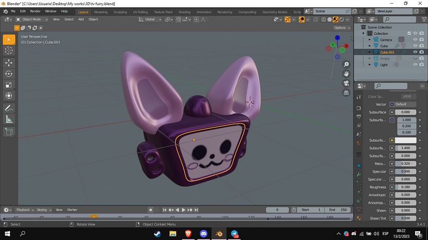Select Solid viewport shading
The image size is (428, 240).
[x=329, y=19]
